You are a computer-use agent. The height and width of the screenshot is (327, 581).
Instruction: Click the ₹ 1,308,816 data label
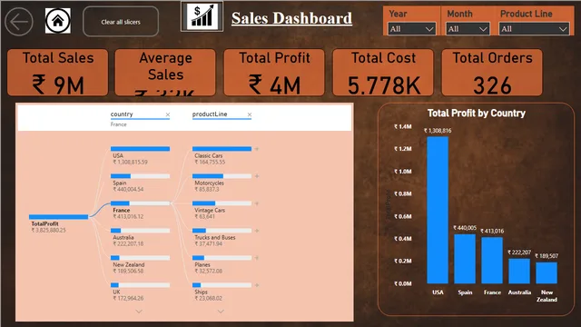(x=438, y=131)
